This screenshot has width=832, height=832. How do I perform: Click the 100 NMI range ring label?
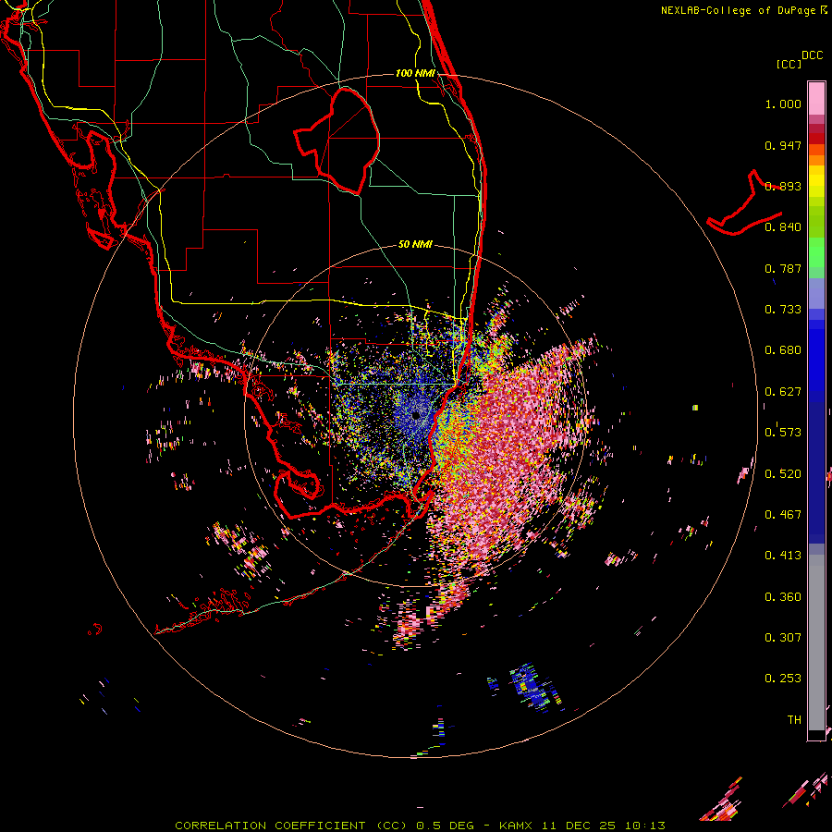click(x=415, y=73)
